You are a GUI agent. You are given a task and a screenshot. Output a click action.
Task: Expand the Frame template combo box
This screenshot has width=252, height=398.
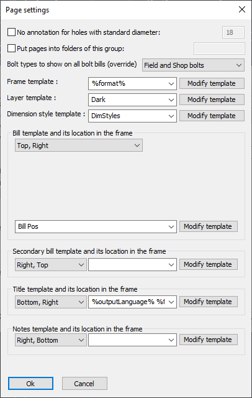(132, 83)
